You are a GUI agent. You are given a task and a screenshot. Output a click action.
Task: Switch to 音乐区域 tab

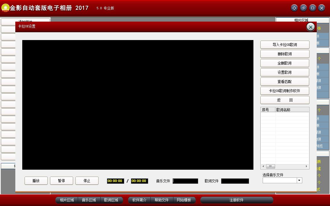pos(89,200)
